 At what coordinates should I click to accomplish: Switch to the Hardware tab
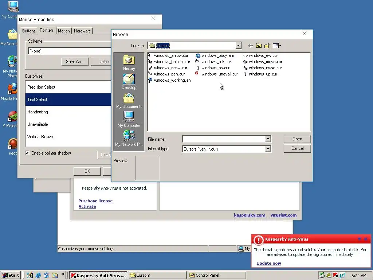pos(82,31)
